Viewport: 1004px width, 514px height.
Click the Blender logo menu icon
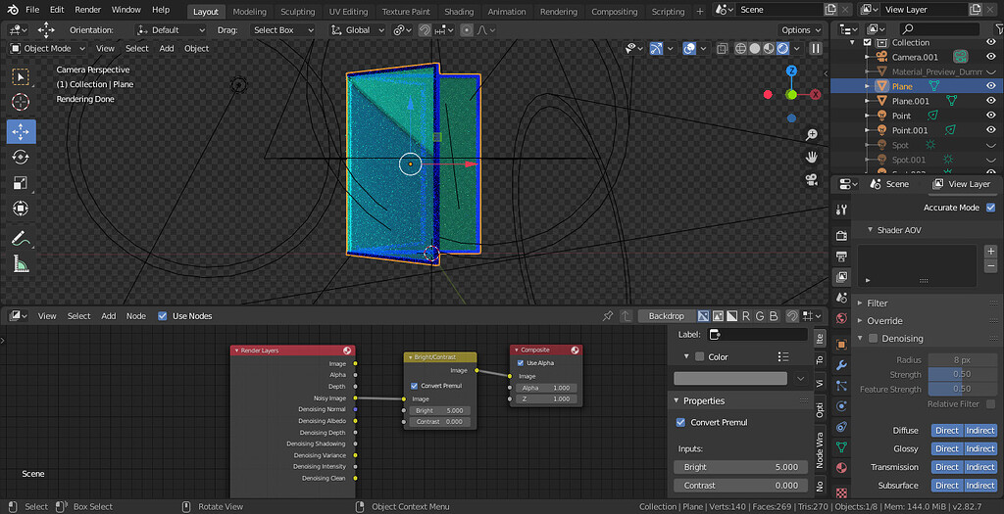click(12, 10)
